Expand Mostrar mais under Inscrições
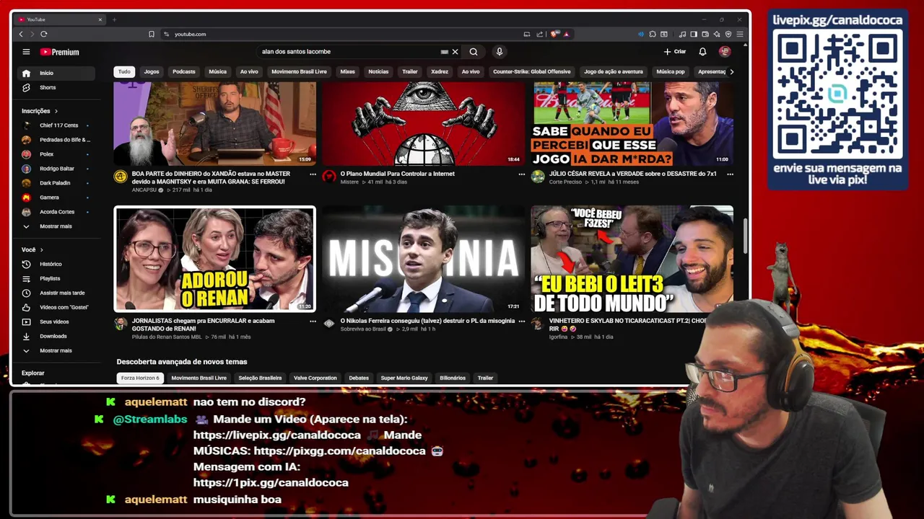The image size is (924, 519). tap(56, 226)
